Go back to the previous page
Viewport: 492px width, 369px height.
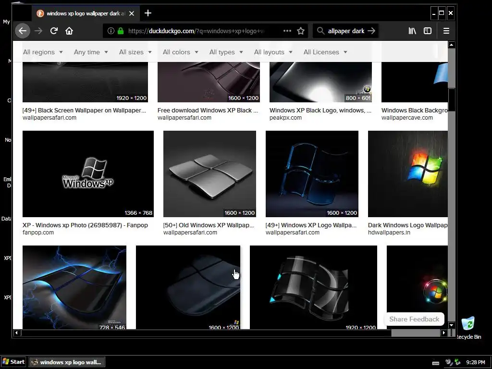(x=23, y=31)
